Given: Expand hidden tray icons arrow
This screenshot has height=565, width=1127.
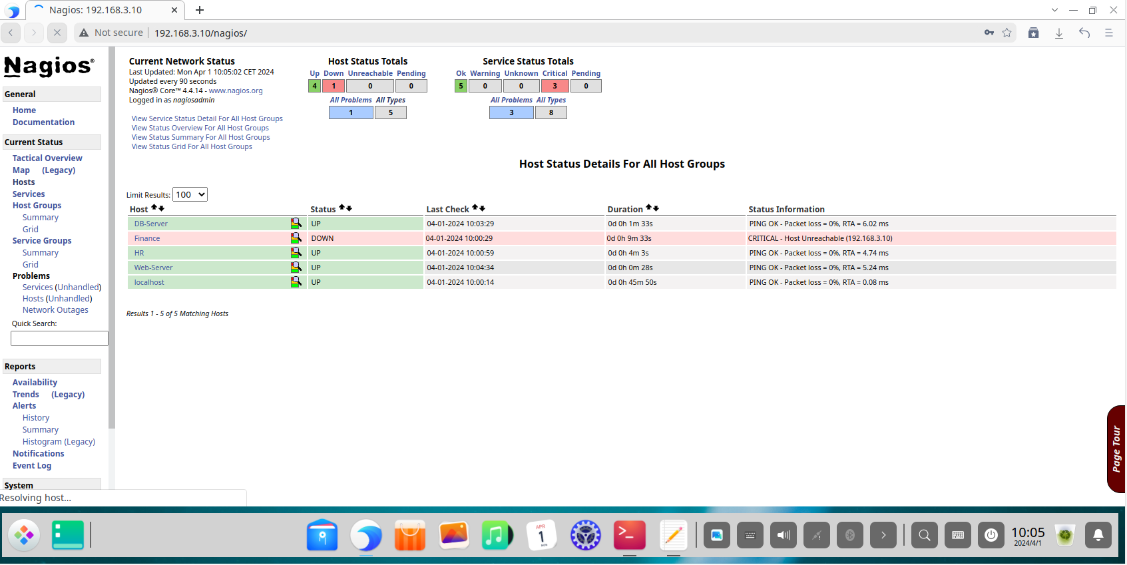Looking at the screenshot, I should coord(883,535).
